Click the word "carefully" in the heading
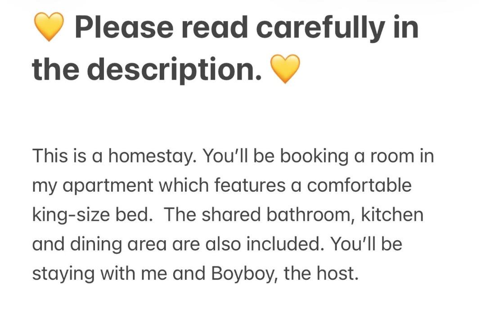 320,27
